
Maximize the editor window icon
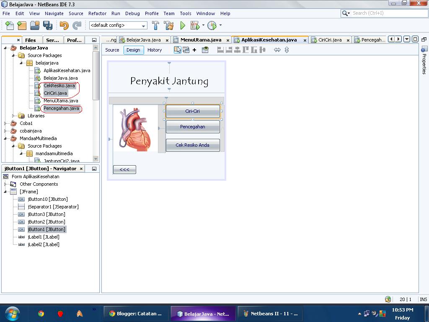click(x=415, y=39)
